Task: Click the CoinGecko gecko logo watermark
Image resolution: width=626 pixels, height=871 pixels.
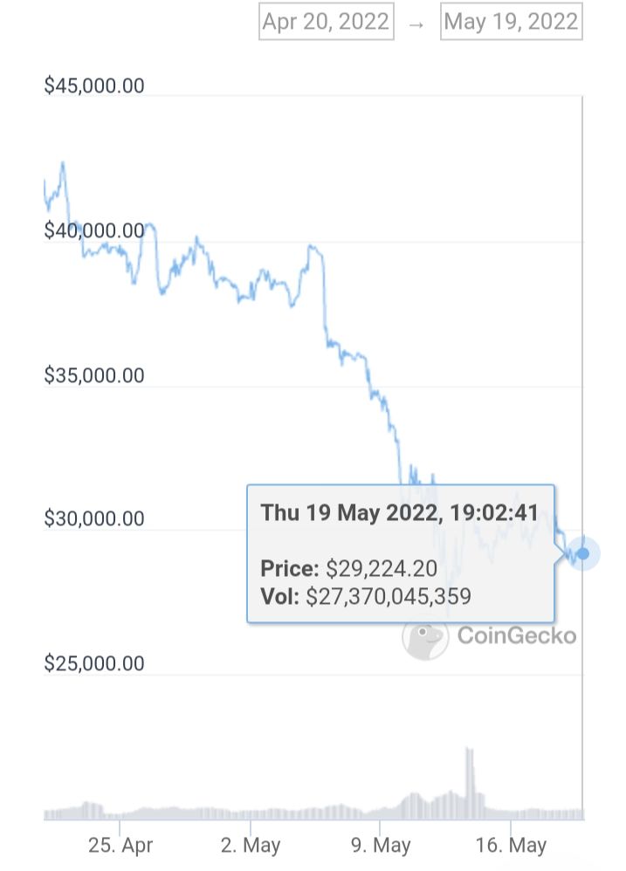Action: (425, 639)
